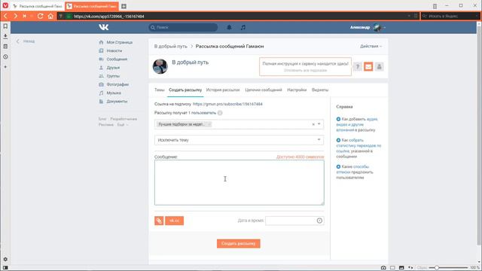
Task: Open the Виджеты tab
Action: (320, 90)
